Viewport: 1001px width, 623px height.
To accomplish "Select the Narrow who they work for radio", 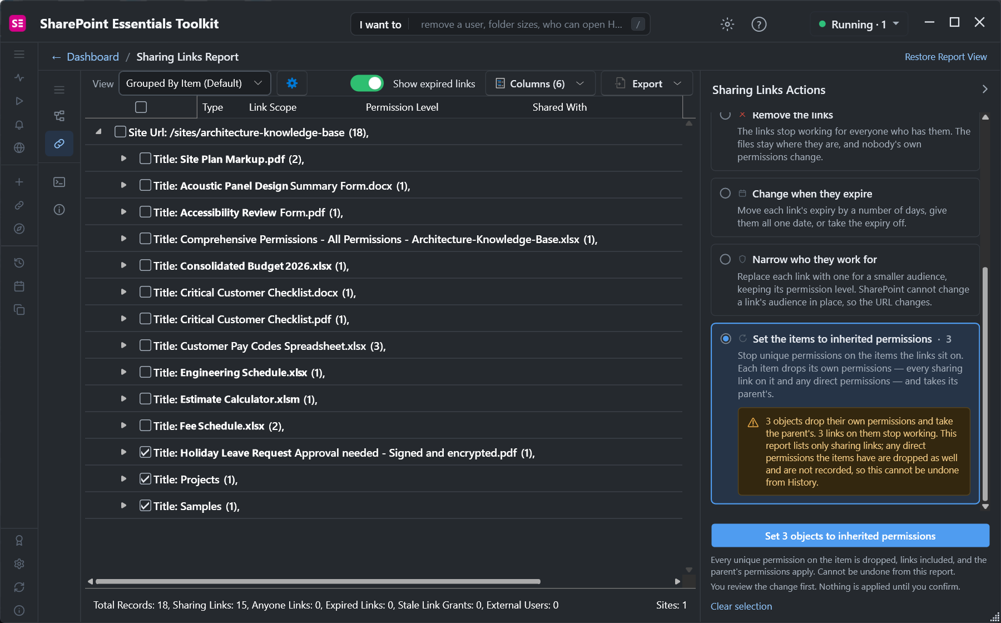I will click(725, 259).
